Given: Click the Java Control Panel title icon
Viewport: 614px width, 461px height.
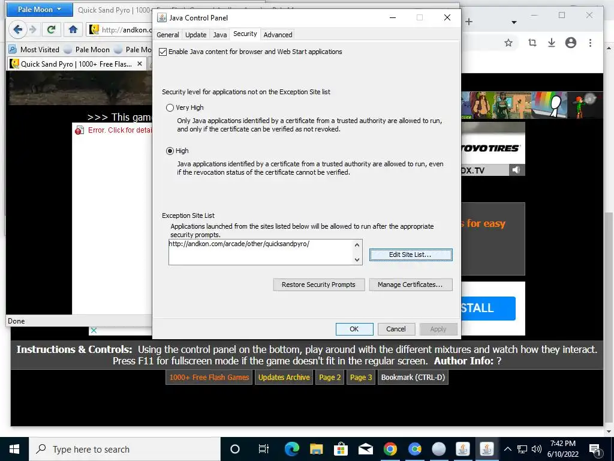Looking at the screenshot, I should pos(161,17).
